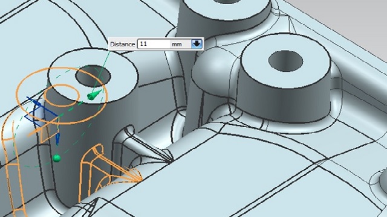Select the green sphere handle
Viewport: 387px width, 217px height.
tap(56, 158)
